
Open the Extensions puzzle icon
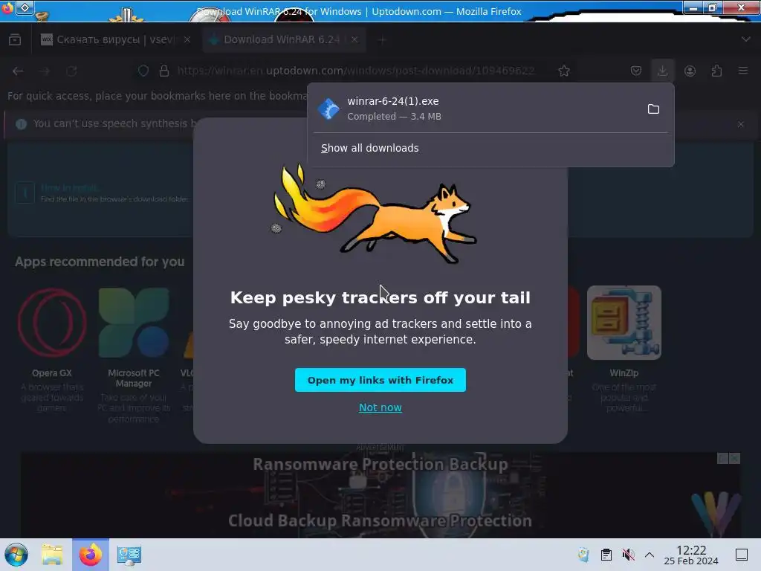coord(717,71)
